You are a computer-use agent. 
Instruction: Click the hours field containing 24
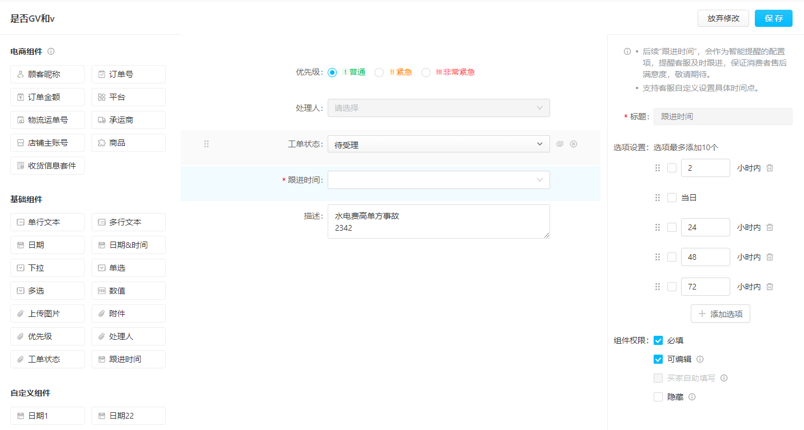(706, 227)
